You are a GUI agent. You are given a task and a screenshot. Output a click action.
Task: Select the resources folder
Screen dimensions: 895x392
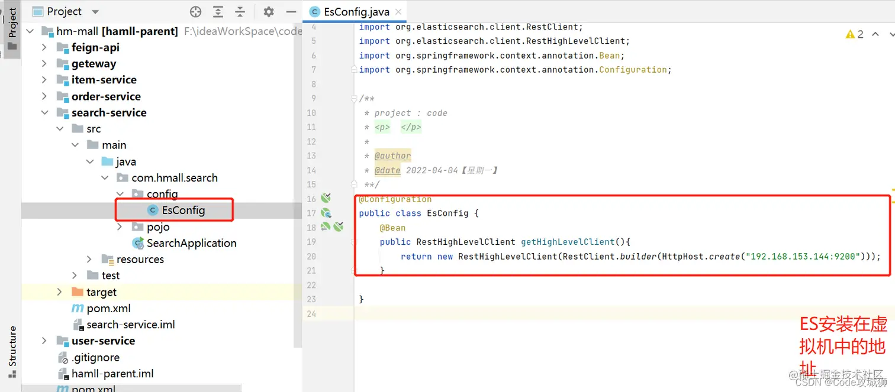(140, 260)
